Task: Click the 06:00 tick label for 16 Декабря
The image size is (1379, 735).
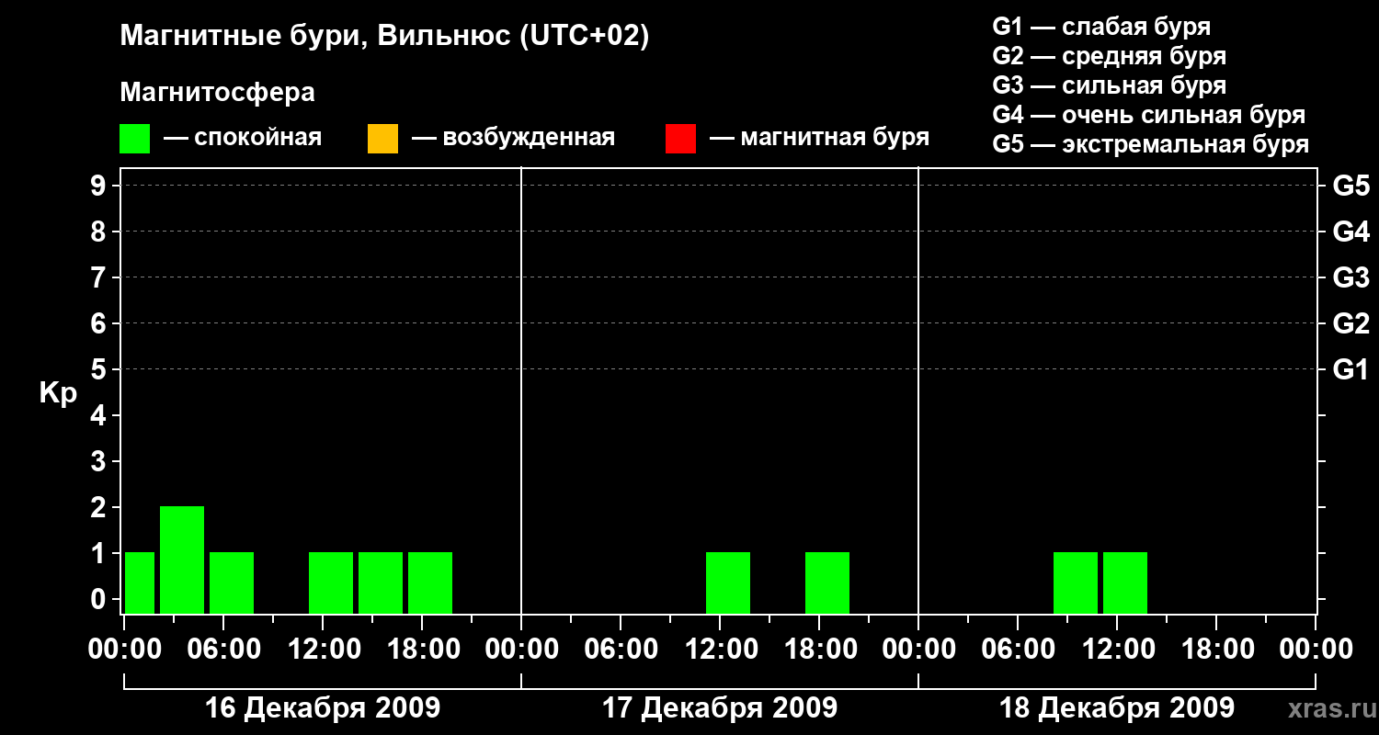Action: [223, 650]
